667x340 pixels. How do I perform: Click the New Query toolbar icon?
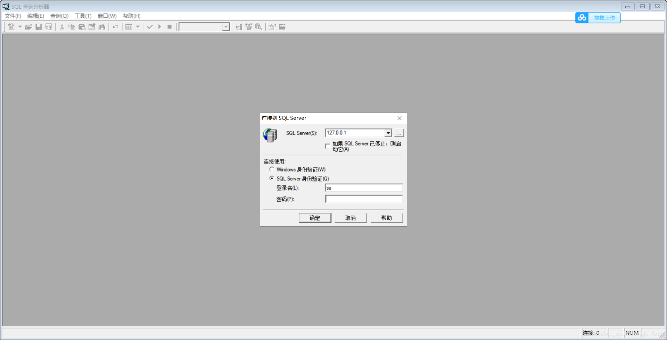[x=11, y=27]
